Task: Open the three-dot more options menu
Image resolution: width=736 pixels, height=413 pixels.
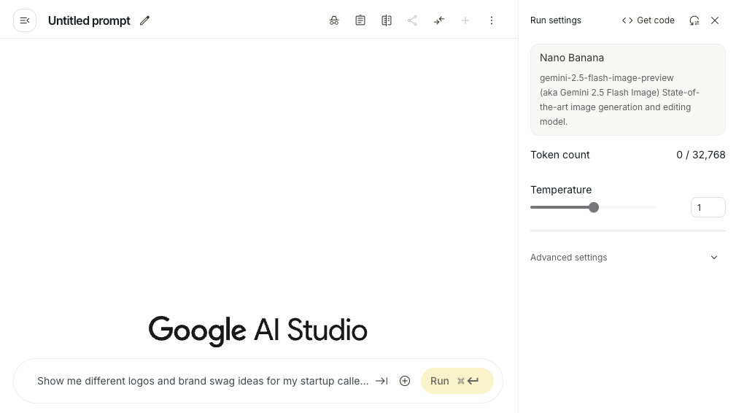Action: click(x=492, y=20)
